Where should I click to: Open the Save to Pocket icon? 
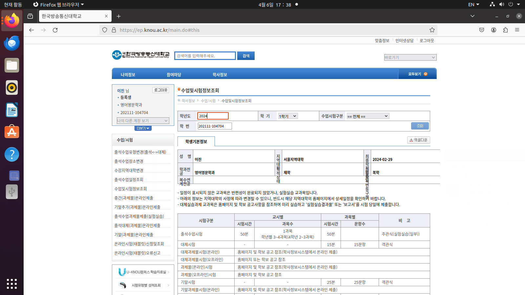click(x=482, y=30)
